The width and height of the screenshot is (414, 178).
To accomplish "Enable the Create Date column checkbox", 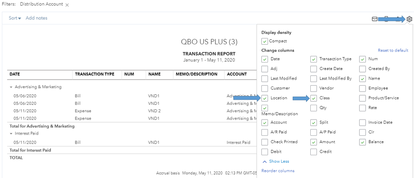I will click(x=314, y=69).
